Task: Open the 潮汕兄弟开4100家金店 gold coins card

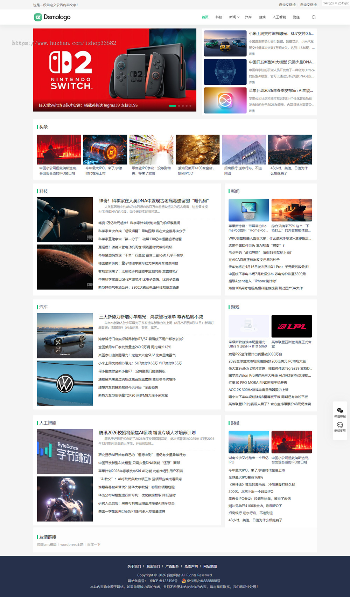Action: click(x=197, y=155)
